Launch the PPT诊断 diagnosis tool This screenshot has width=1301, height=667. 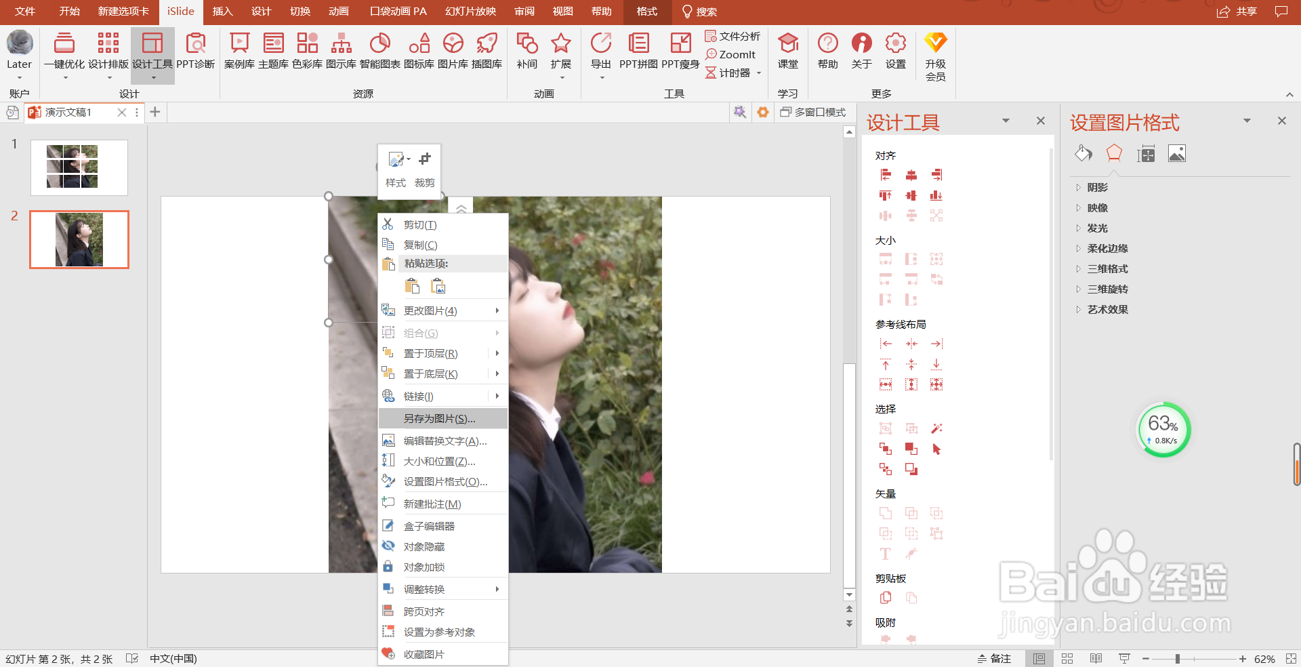[x=195, y=51]
